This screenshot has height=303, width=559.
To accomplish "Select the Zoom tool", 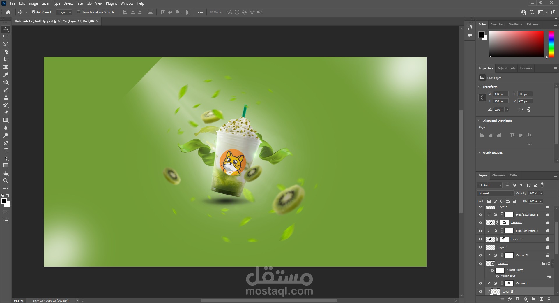I will tap(6, 181).
